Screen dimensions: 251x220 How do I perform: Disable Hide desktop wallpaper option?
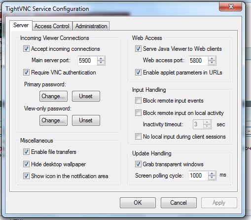click(26, 164)
